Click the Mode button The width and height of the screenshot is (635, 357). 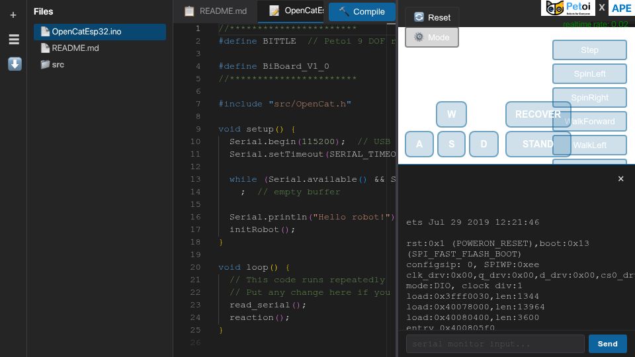(432, 37)
